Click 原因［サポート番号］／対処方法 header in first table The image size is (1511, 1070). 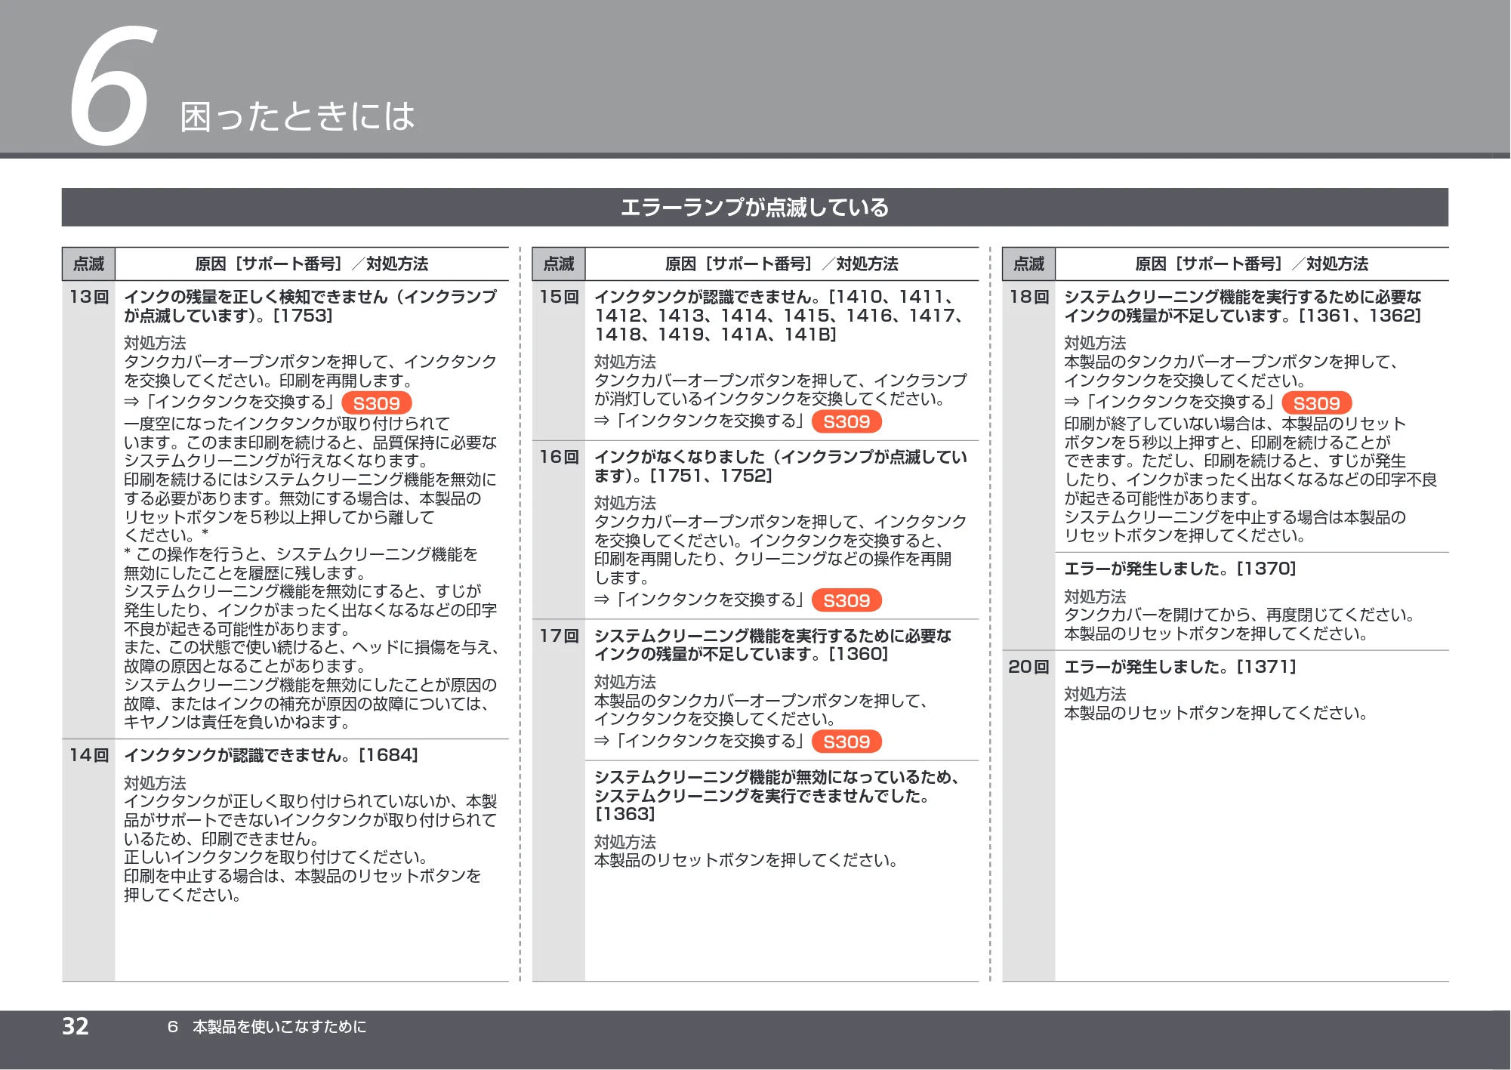pyautogui.click(x=312, y=264)
